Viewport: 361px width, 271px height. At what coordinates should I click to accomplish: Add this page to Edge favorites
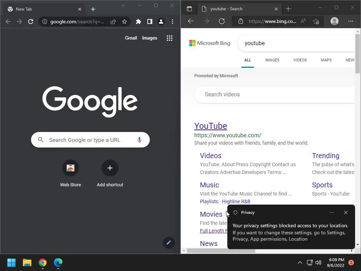click(316, 21)
